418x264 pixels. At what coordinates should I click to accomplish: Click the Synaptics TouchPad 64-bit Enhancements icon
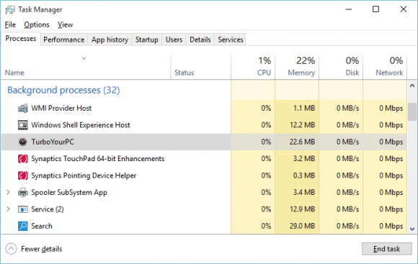click(x=22, y=159)
